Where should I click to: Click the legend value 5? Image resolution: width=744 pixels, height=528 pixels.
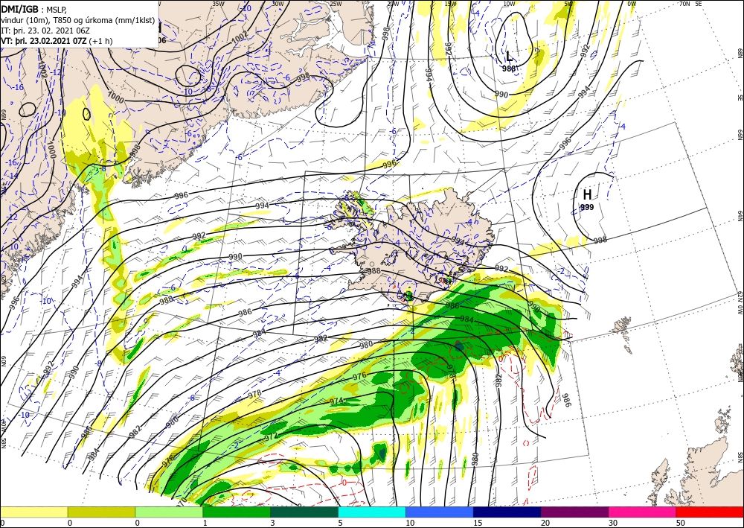click(x=340, y=523)
